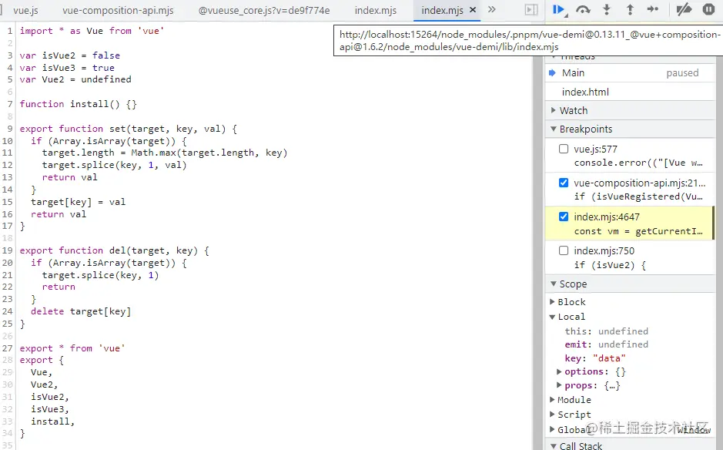Disable index.mjs:4647 breakpoint checkbox
Screen dimensions: 723x450
(x=564, y=217)
